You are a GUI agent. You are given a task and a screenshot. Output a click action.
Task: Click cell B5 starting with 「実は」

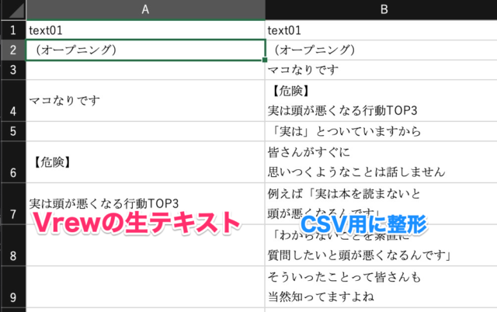(381, 130)
